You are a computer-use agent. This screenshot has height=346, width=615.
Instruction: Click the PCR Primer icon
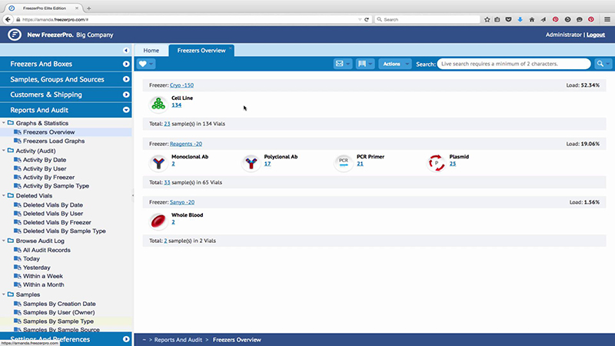344,162
